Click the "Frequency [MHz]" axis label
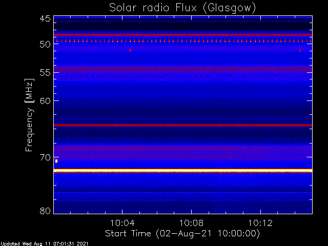Image resolution: width=328 pixels, height=246 pixels. (29, 115)
